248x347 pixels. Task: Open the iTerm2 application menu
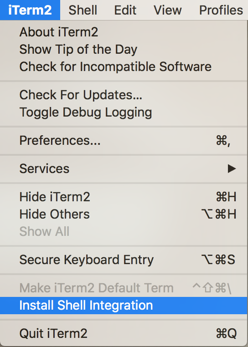point(30,10)
